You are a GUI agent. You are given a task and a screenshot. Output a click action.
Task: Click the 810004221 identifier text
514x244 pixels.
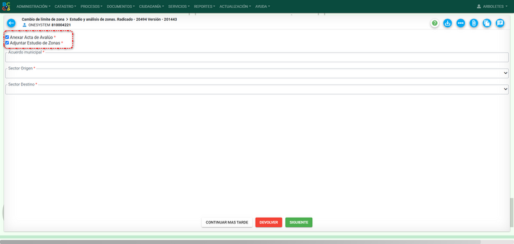click(x=61, y=25)
